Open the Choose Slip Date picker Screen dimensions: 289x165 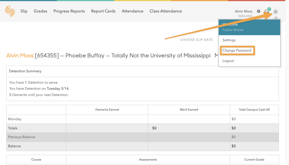coord(196,40)
